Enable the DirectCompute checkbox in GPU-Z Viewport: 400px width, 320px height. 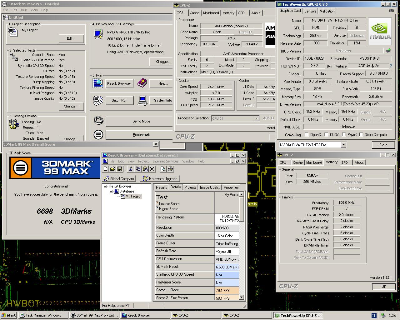point(361,135)
